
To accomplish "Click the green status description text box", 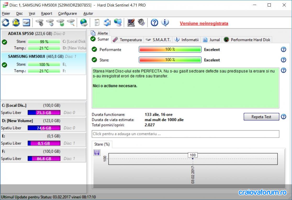I will pyautogui.click(x=185, y=88).
